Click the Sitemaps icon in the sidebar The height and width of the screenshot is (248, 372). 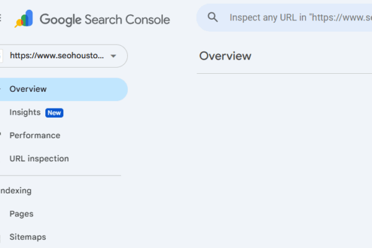click(x=1, y=237)
